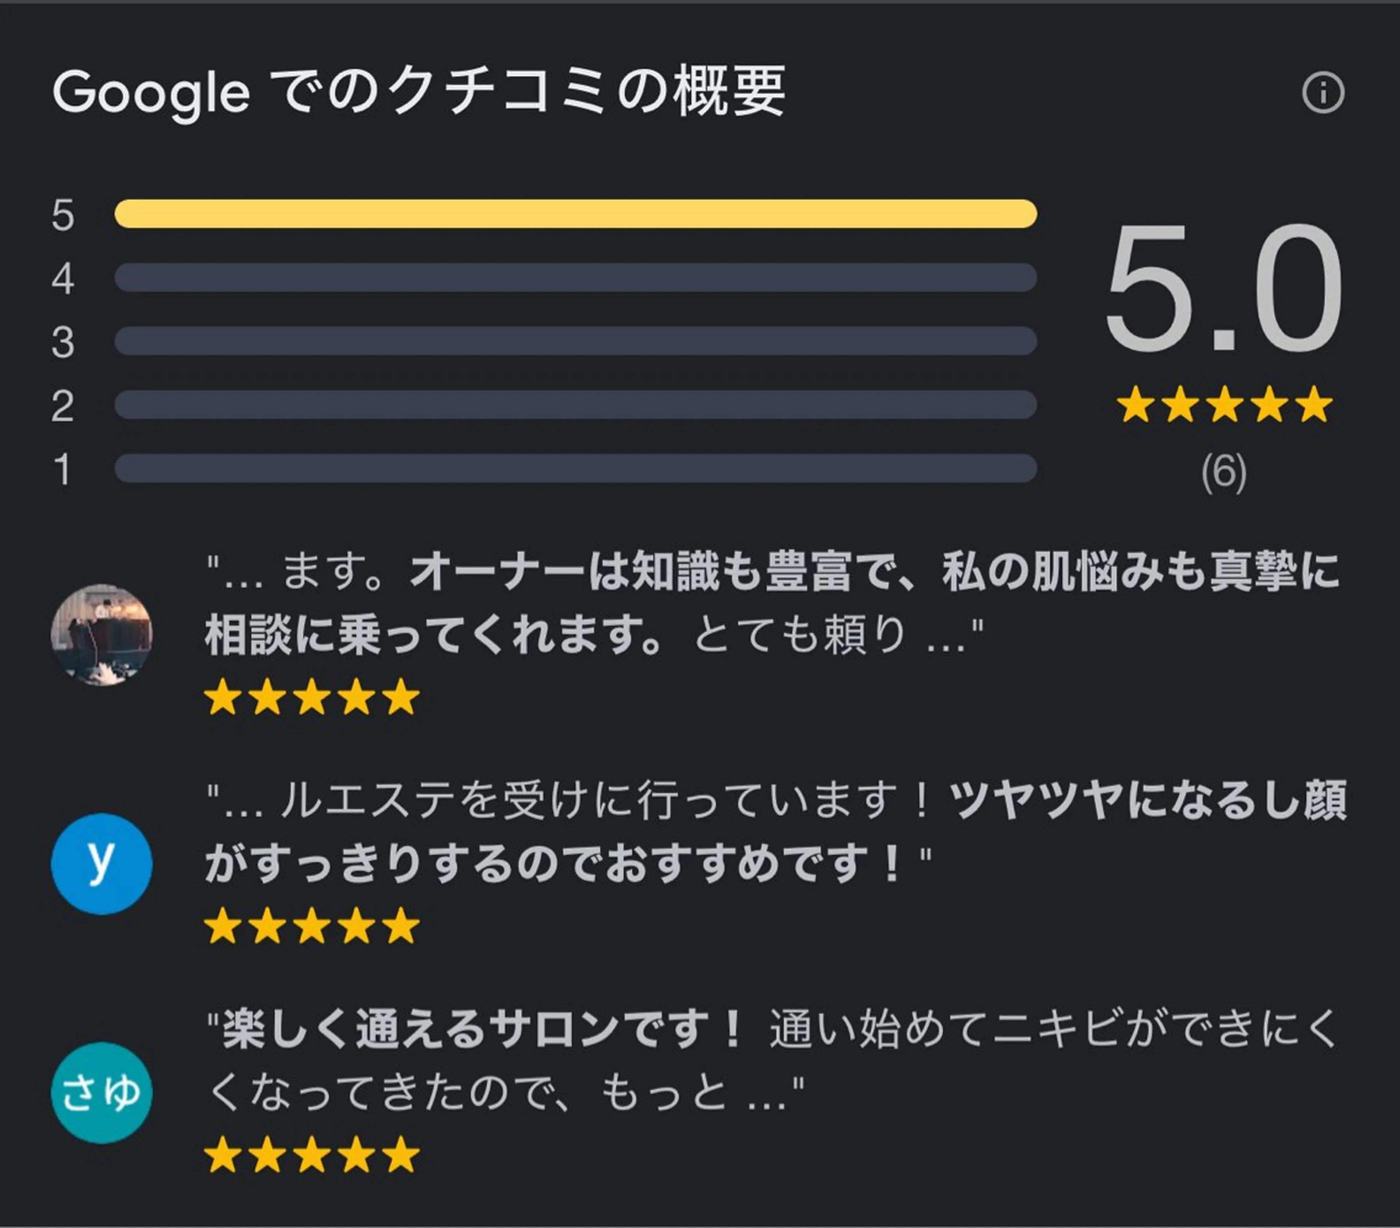The height and width of the screenshot is (1228, 1400).
Task: Select the 4-star rating bar
Action: 575,277
